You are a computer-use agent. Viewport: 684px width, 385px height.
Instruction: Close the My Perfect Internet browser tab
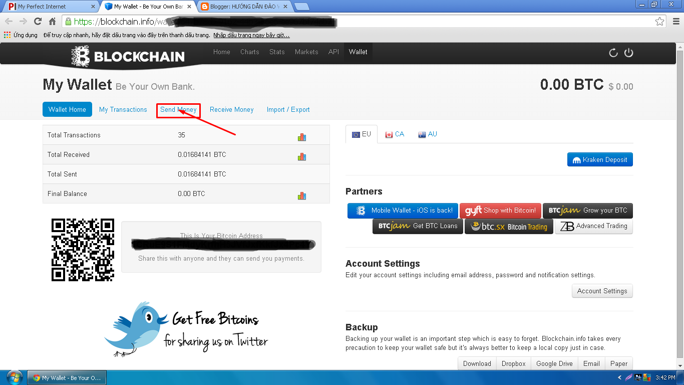[x=93, y=7]
